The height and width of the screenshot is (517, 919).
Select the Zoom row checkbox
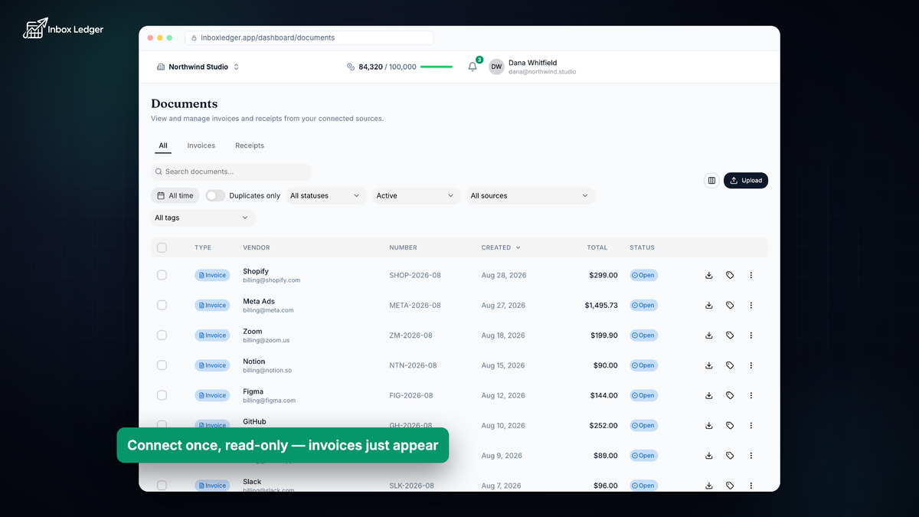162,335
